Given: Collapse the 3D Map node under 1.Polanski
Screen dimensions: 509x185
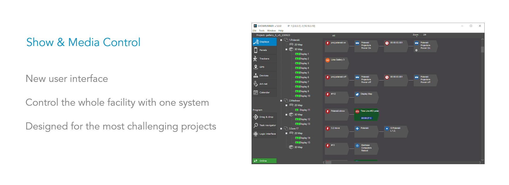Looking at the screenshot, I should point(286,49).
